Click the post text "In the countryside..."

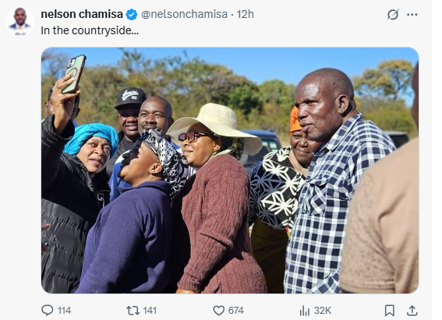90,30
